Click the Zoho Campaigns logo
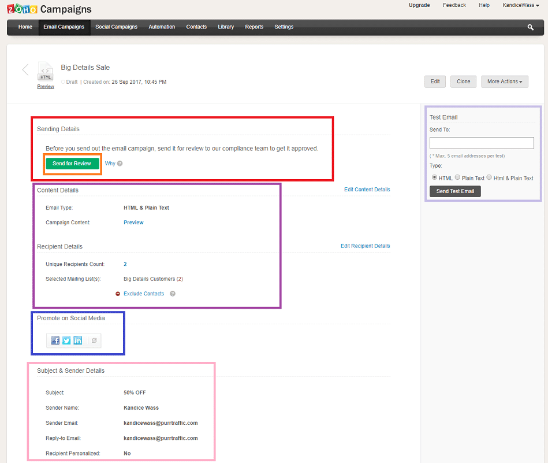The width and height of the screenshot is (548, 463). (49, 9)
